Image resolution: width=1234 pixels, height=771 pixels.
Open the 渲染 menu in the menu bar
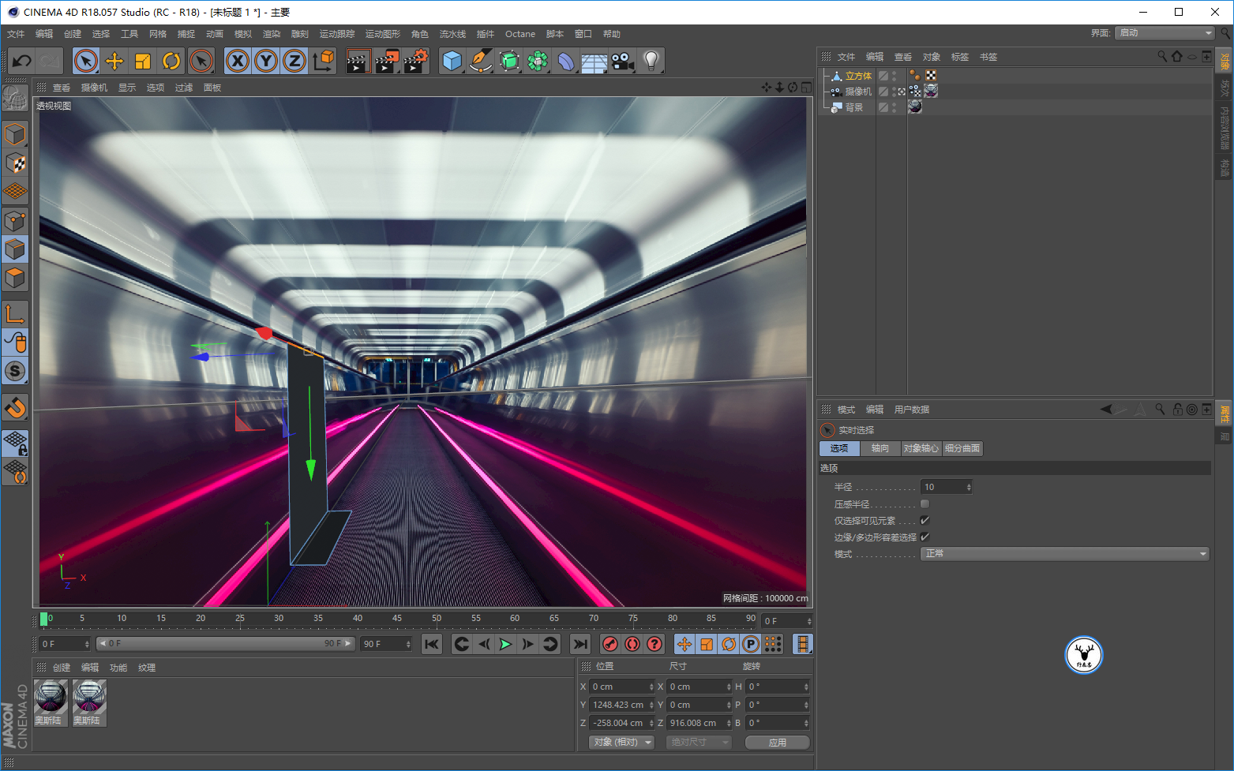(271, 34)
